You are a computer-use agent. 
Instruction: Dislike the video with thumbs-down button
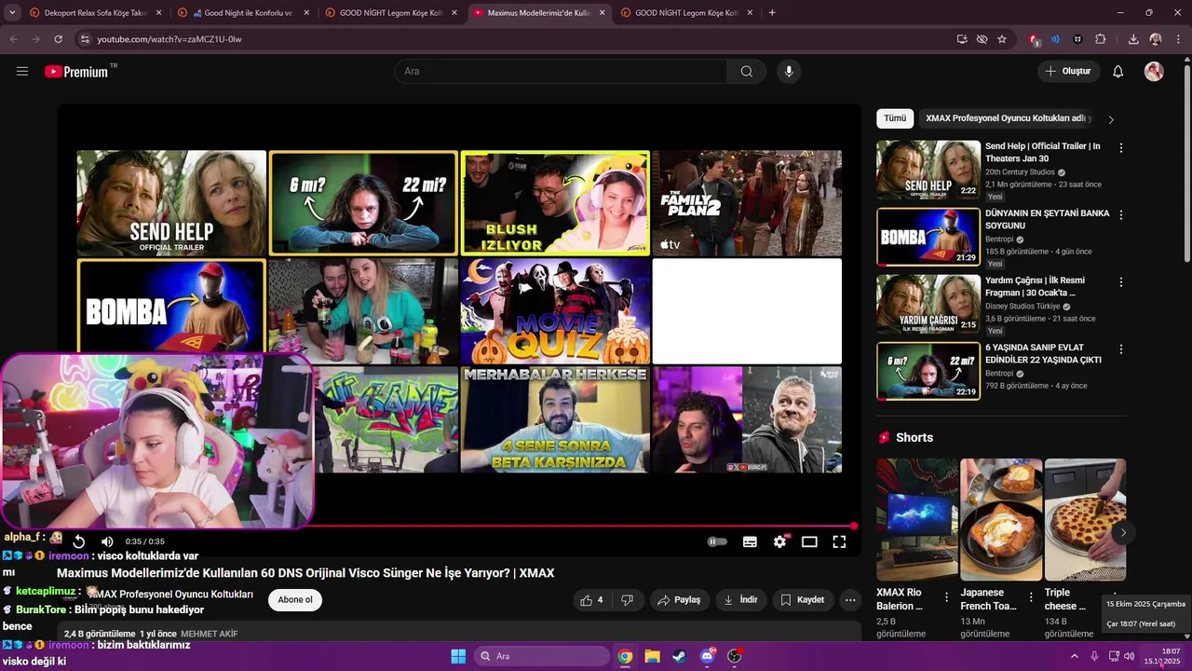(627, 600)
